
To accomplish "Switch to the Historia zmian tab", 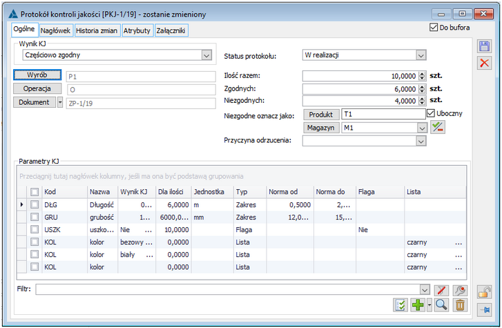I will coord(97,30).
